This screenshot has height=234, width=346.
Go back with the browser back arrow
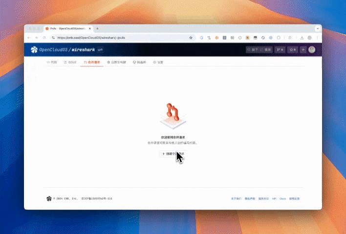coord(29,38)
